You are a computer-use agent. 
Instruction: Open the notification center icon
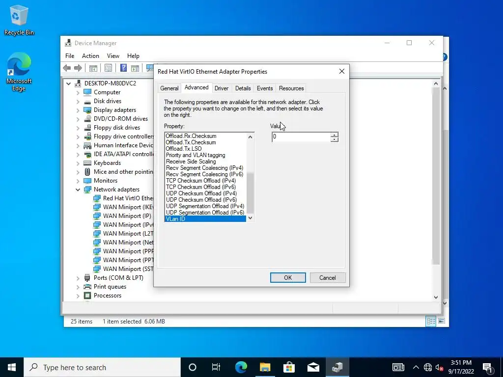tap(487, 367)
